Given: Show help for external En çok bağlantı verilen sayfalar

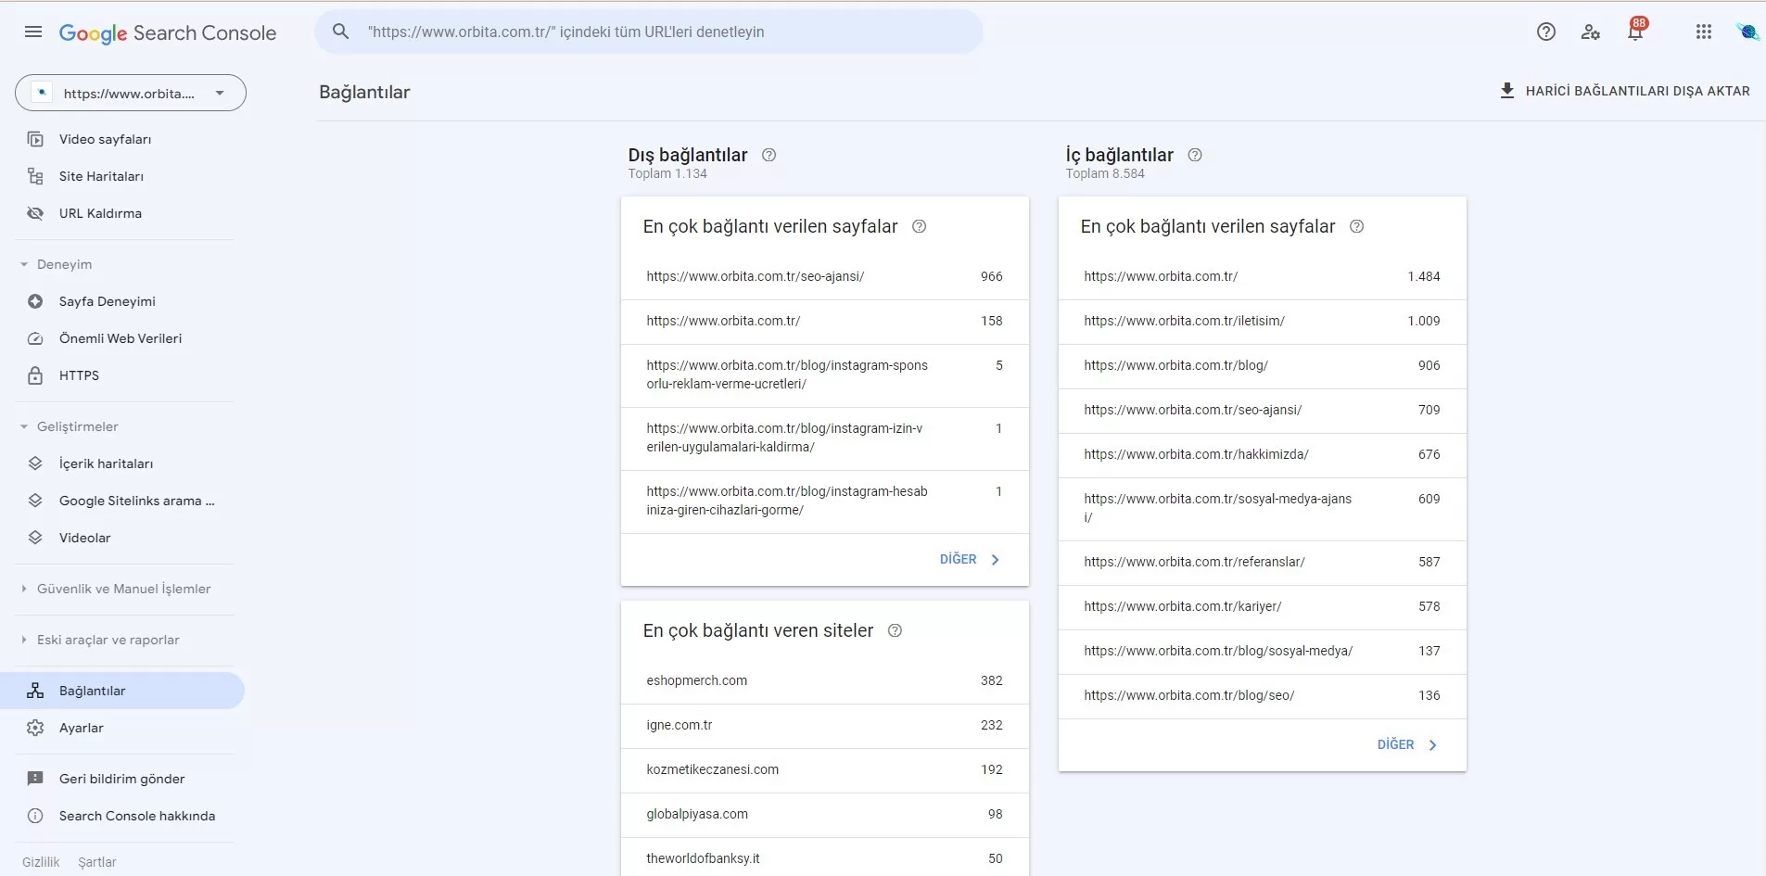Looking at the screenshot, I should 919,226.
